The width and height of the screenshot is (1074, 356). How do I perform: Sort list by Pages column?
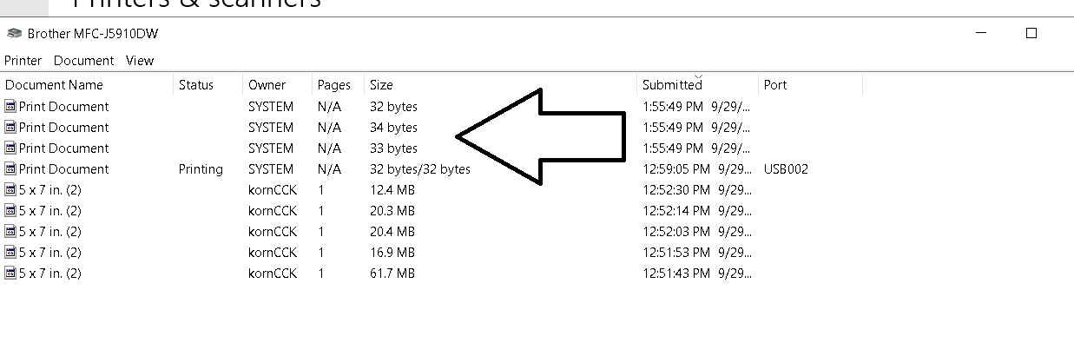339,85
